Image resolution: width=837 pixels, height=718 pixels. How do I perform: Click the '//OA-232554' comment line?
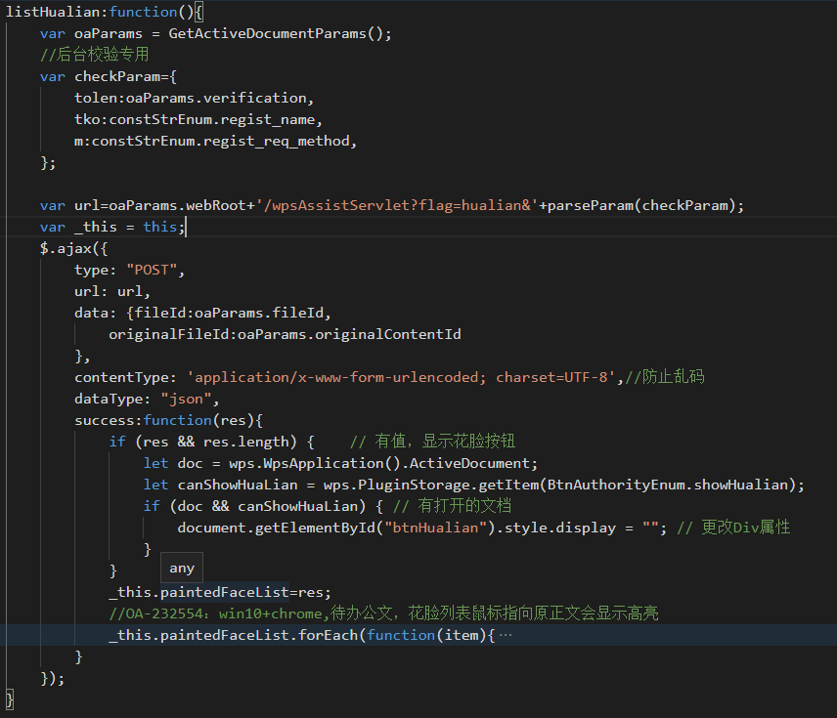pyautogui.click(x=383, y=613)
